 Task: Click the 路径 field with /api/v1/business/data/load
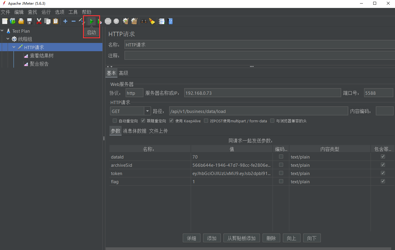[x=258, y=111]
